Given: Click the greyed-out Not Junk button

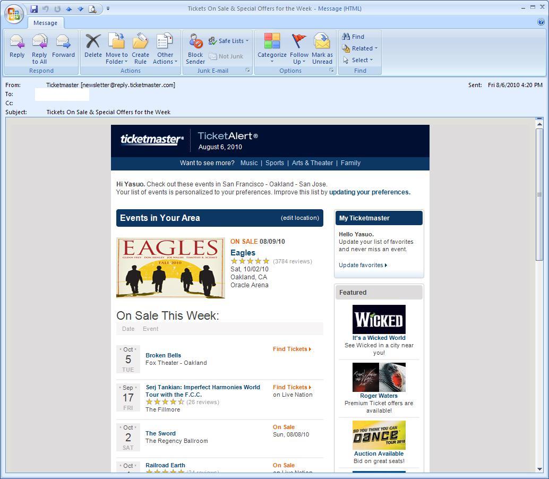Looking at the screenshot, I should pos(226,56).
